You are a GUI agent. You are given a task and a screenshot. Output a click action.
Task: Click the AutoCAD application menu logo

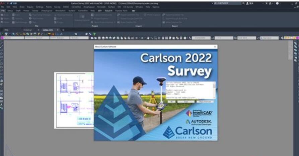[2, 3]
